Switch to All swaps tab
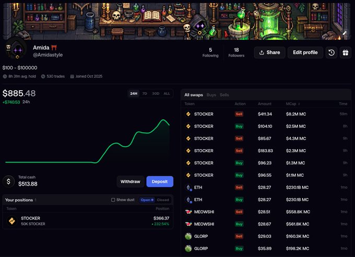Viewport: 355px width, 257px height. [x=194, y=95]
